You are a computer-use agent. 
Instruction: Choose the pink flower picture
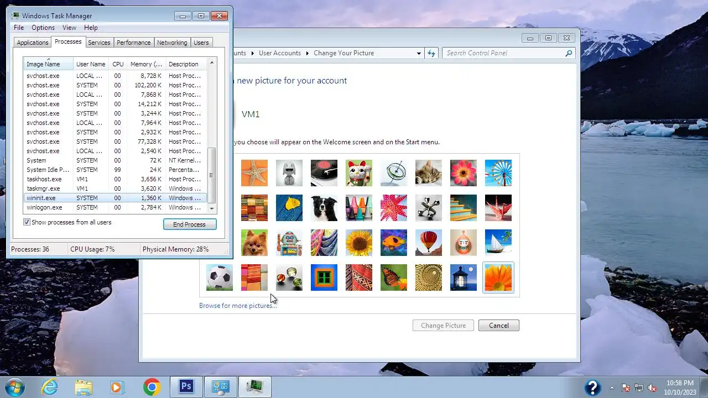[464, 173]
